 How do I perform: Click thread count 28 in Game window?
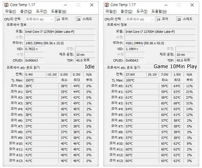pyautogui.click(x=179, y=19)
